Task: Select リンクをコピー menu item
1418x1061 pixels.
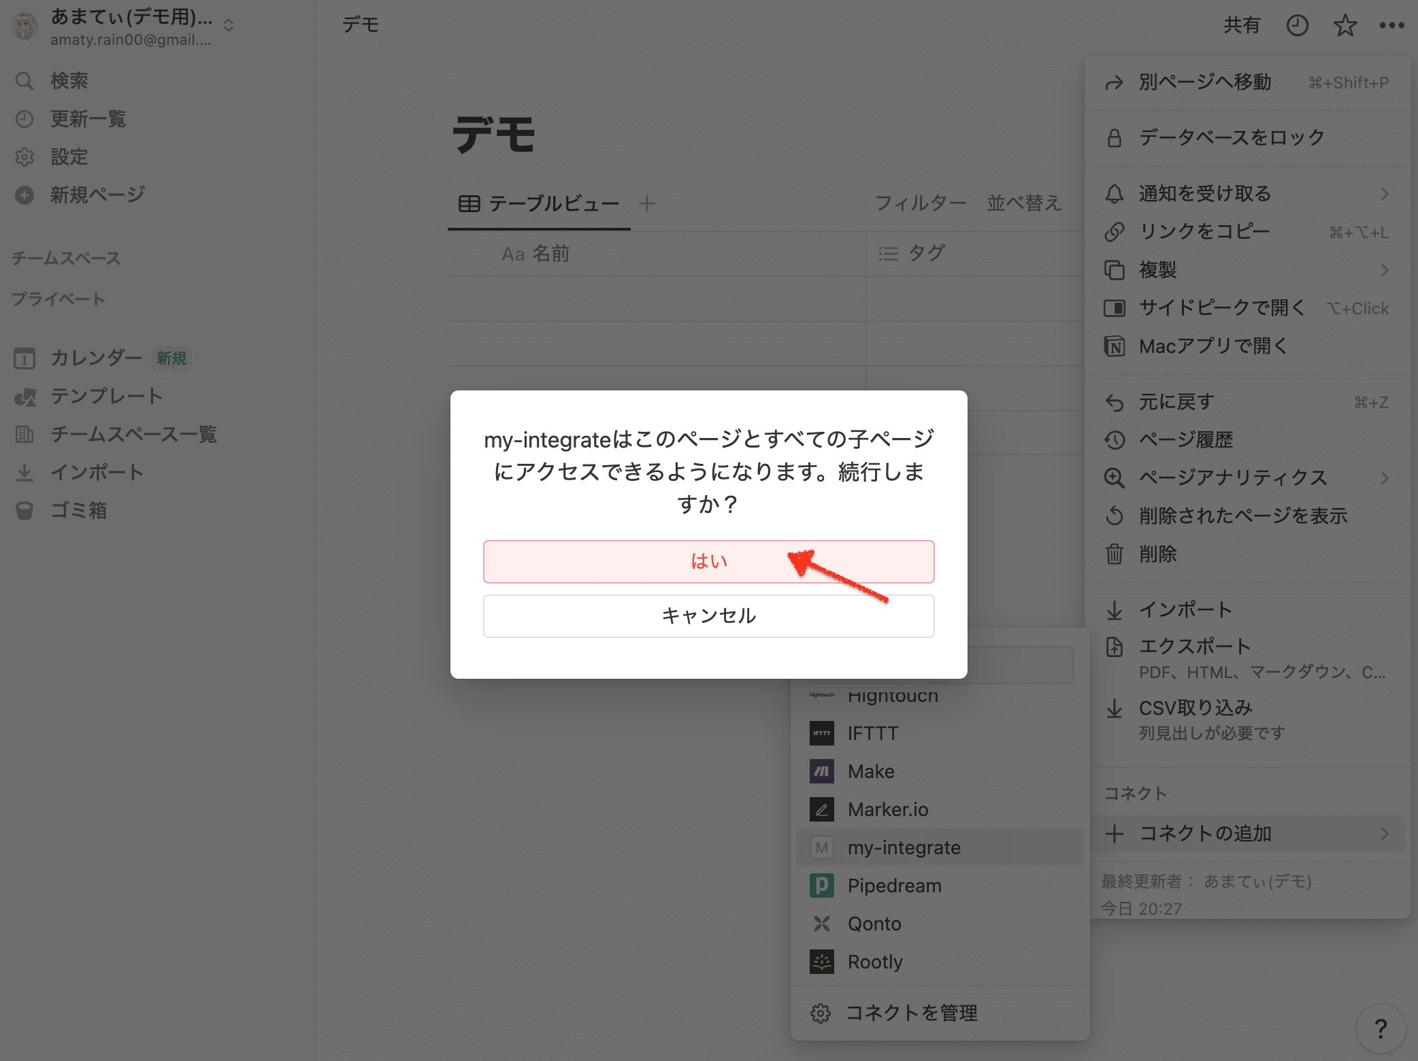Action: [x=1247, y=232]
